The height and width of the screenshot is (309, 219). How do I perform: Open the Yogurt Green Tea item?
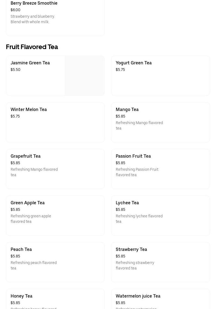pos(160,76)
